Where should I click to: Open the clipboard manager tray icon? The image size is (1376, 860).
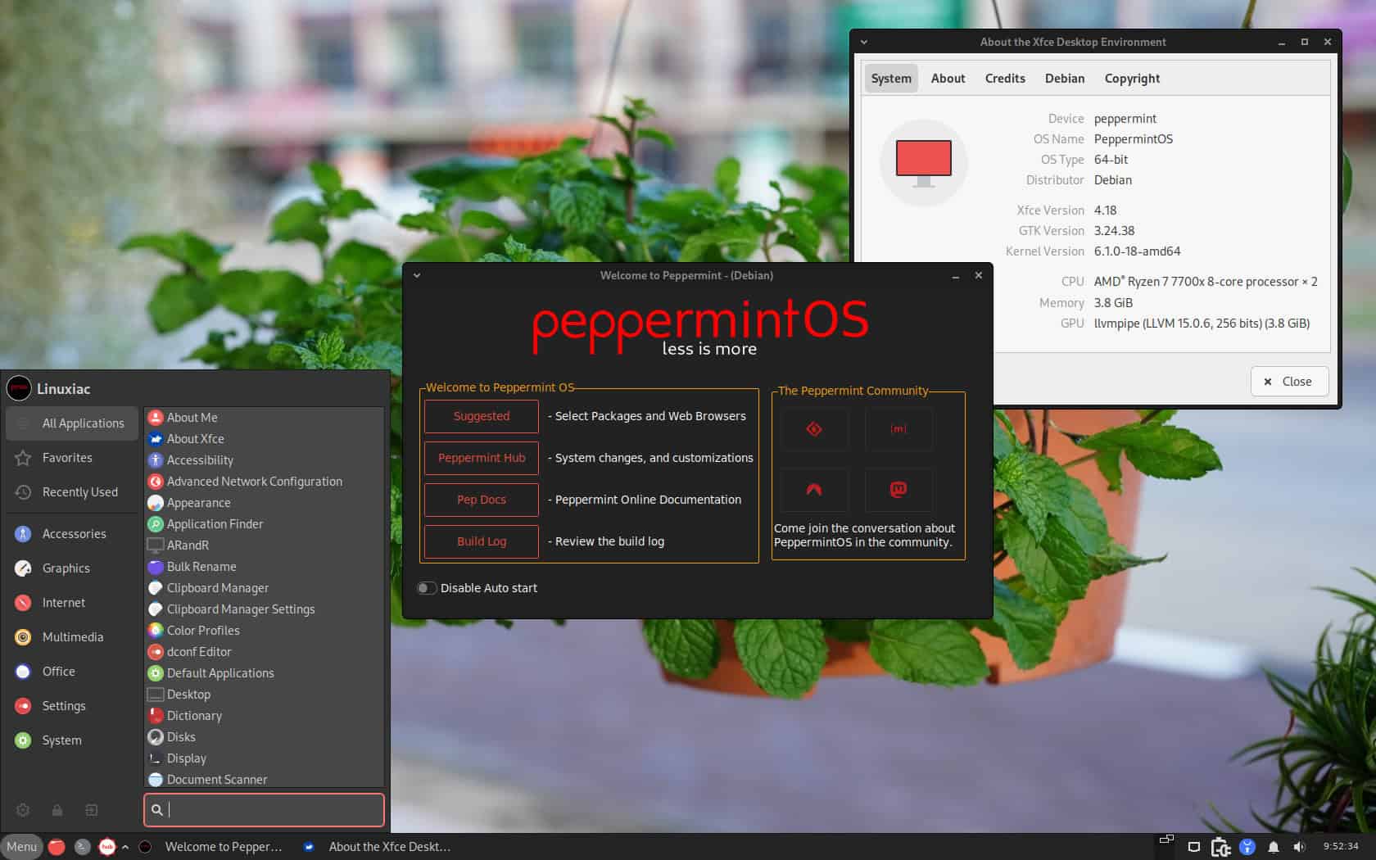coord(1220,846)
